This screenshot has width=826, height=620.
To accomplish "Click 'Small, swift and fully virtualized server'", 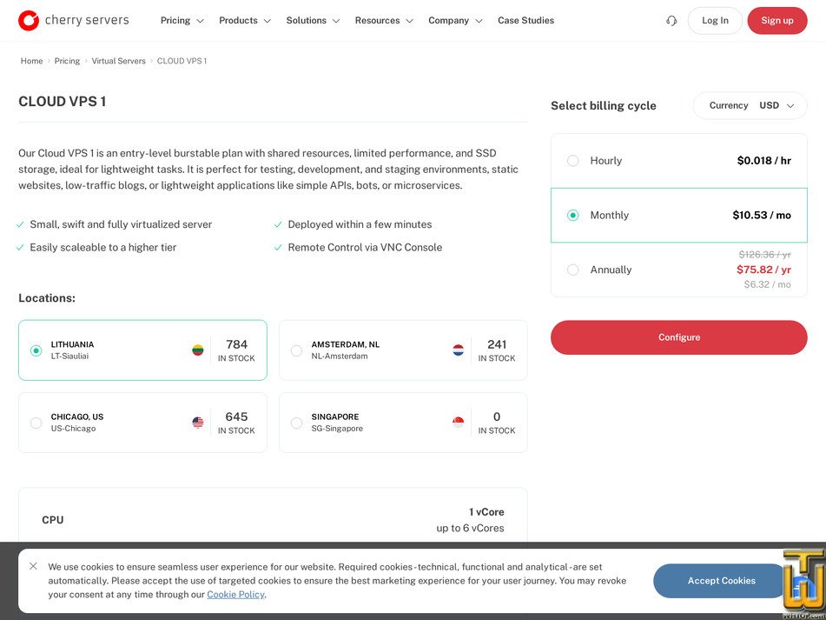I will (121, 224).
